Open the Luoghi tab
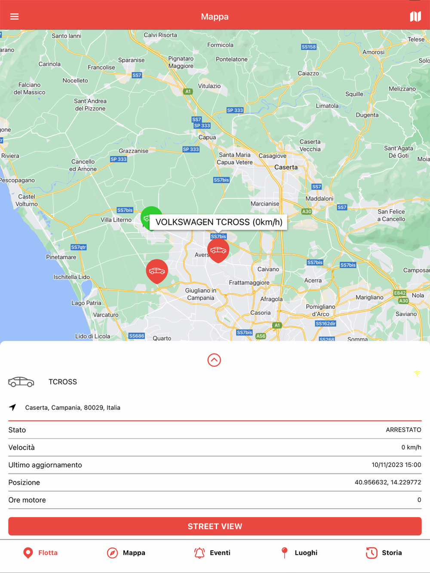Screen dimensions: 430x573 299,553
